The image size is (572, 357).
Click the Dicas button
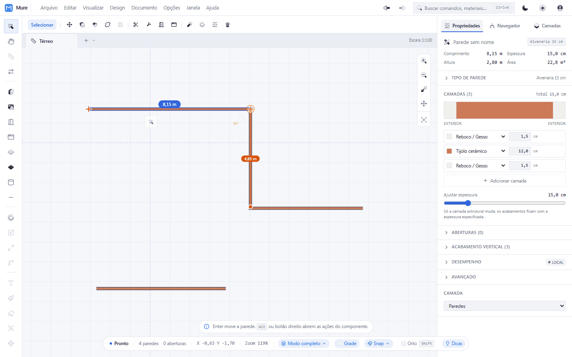point(454,344)
